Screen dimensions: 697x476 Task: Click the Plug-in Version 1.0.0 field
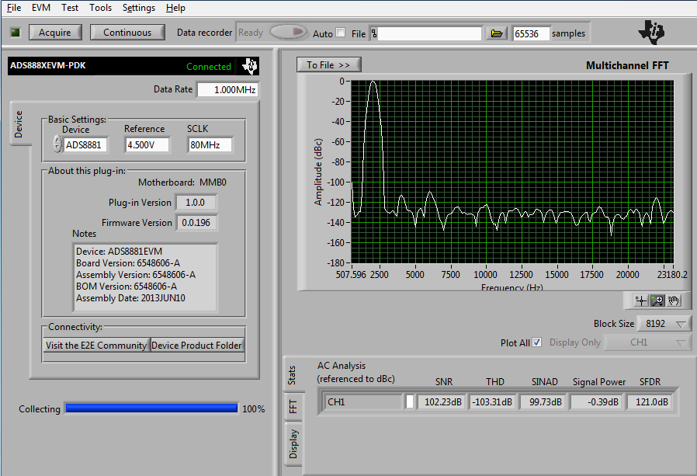pos(196,203)
